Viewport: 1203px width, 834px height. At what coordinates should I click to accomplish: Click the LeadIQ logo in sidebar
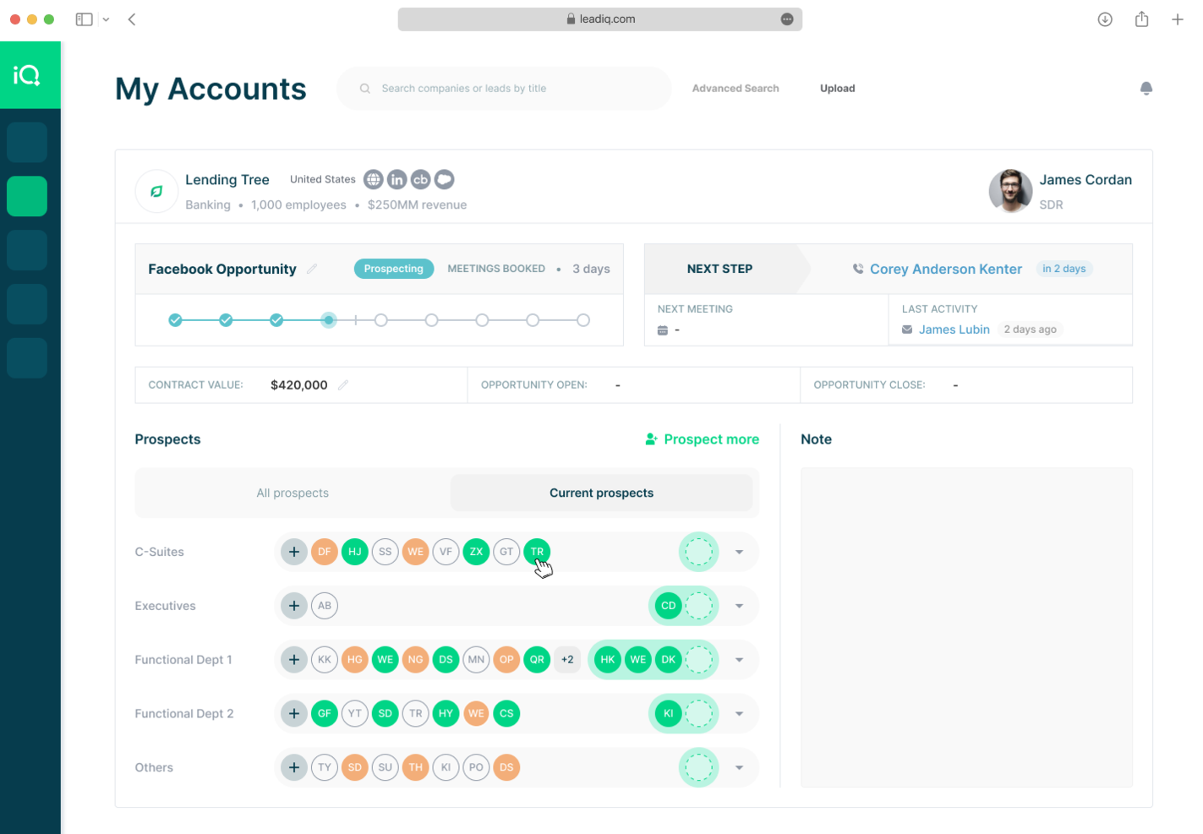pyautogui.click(x=27, y=75)
